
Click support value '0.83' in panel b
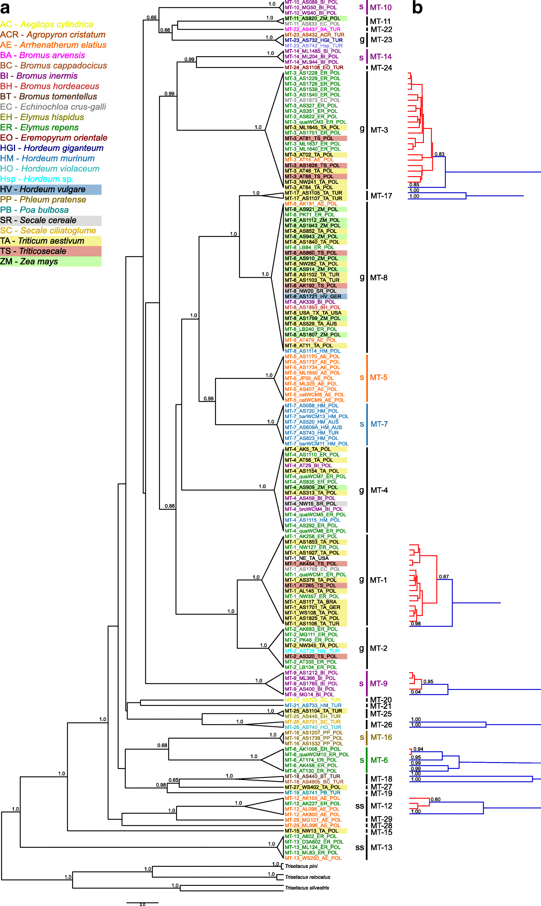(439, 154)
